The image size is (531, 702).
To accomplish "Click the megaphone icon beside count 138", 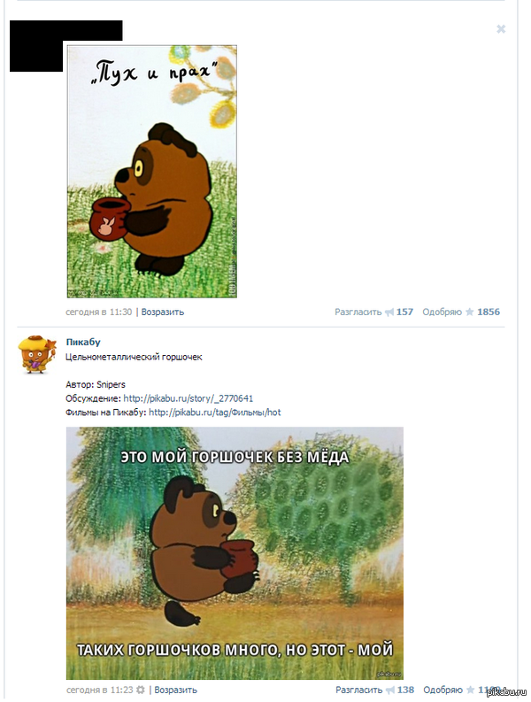I will pyautogui.click(x=390, y=690).
